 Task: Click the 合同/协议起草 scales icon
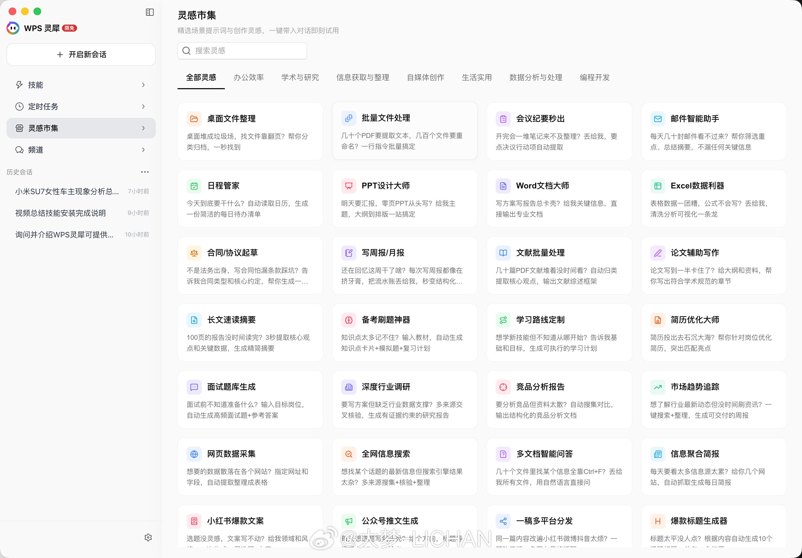tap(194, 253)
